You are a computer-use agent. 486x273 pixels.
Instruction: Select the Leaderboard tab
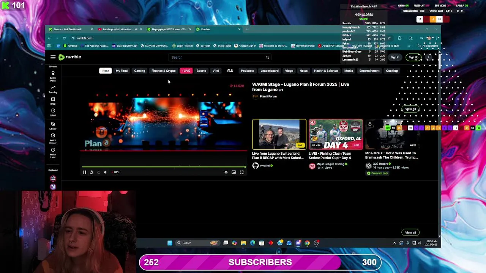click(270, 71)
